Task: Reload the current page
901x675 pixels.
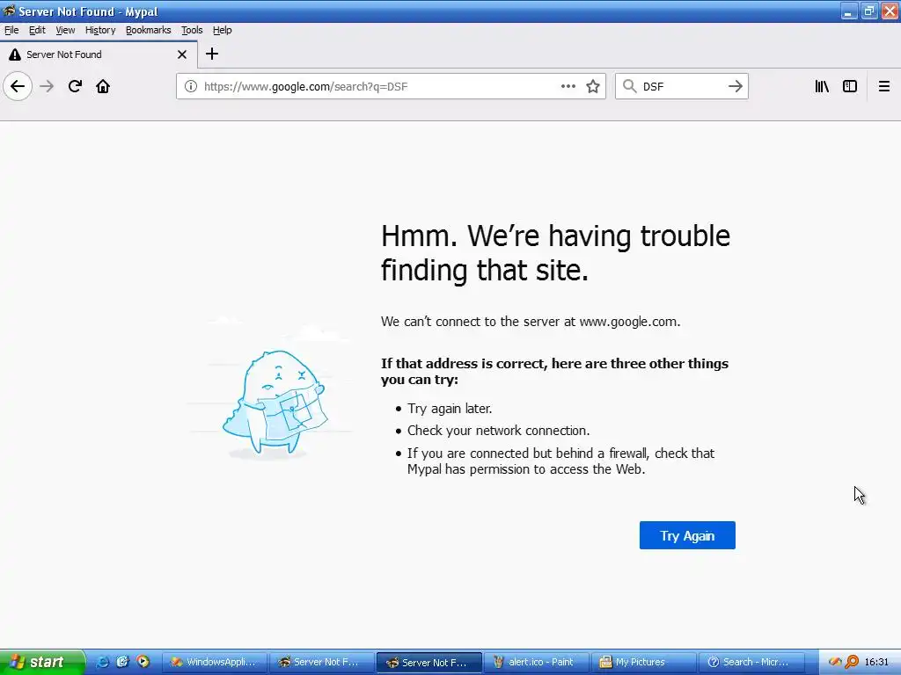Action: click(75, 86)
